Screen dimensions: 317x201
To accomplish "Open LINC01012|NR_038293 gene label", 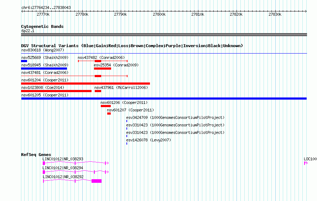I will pos(63,159).
